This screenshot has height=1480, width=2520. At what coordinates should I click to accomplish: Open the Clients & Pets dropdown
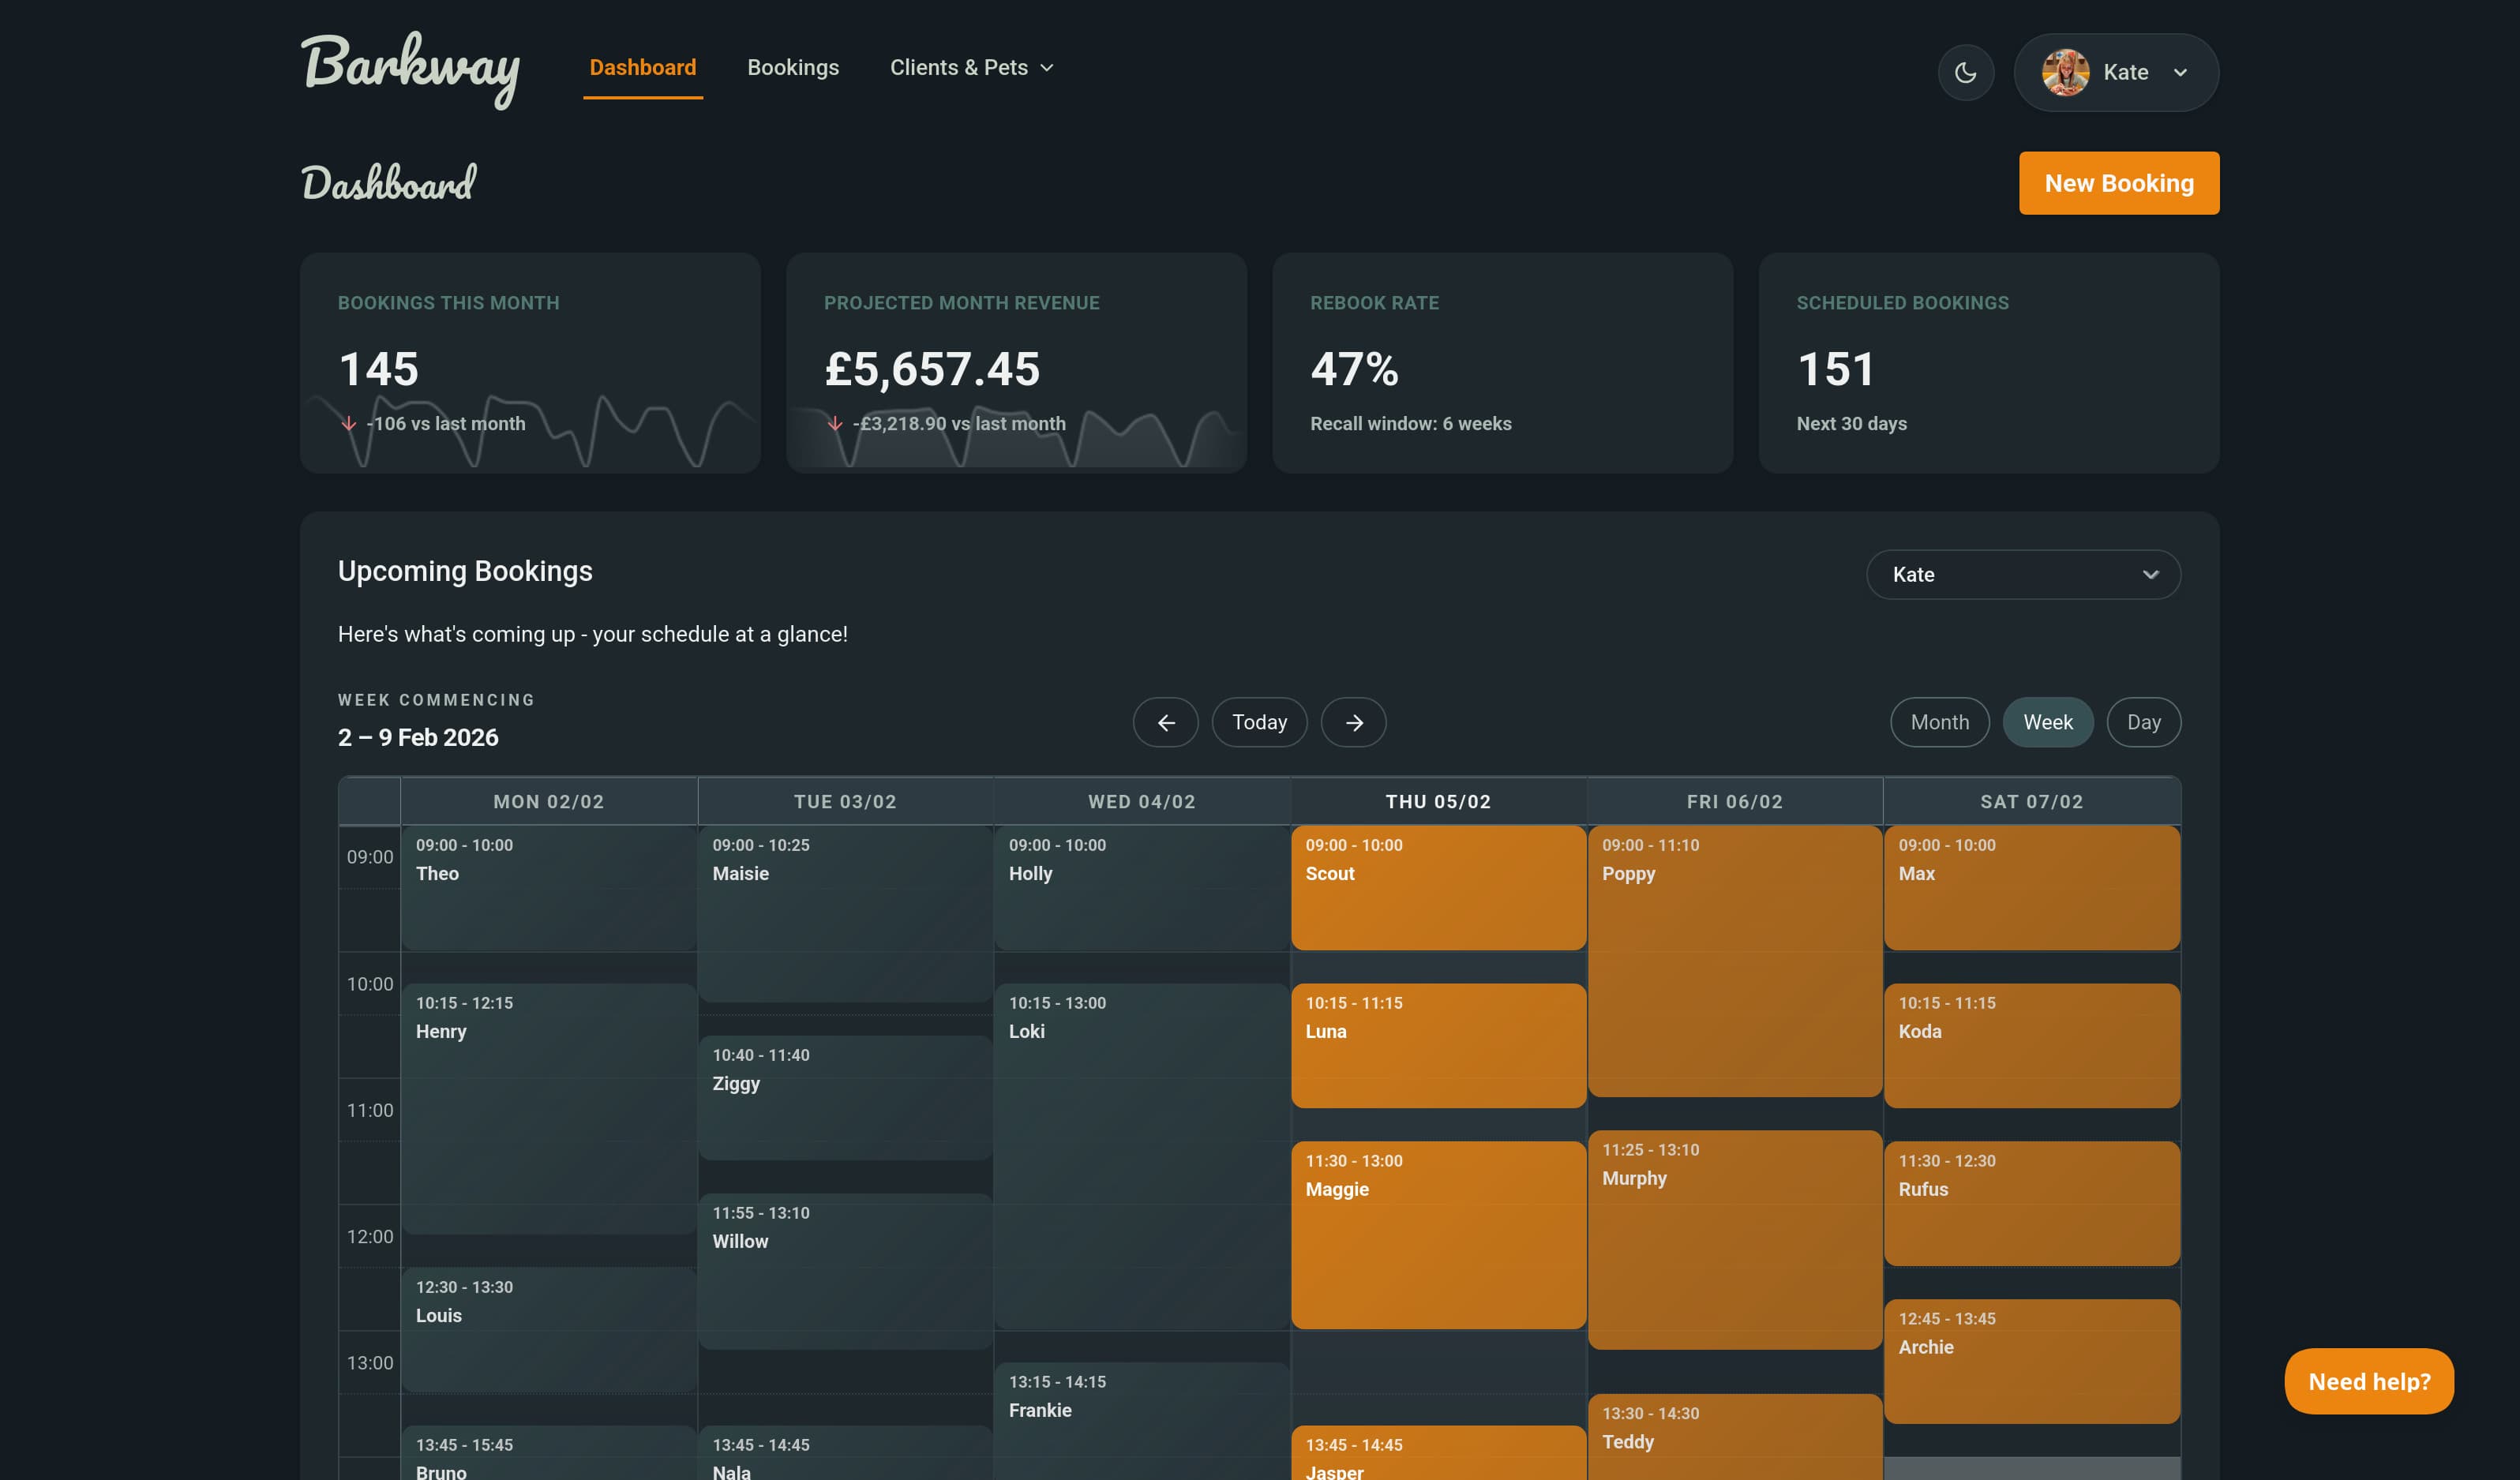[971, 67]
